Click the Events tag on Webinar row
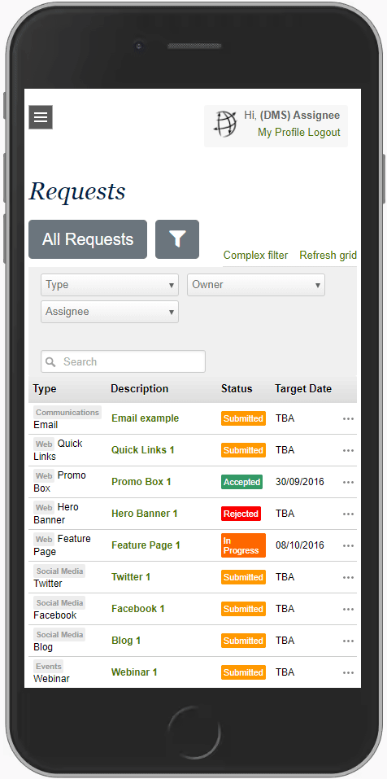The image size is (387, 779). click(49, 667)
